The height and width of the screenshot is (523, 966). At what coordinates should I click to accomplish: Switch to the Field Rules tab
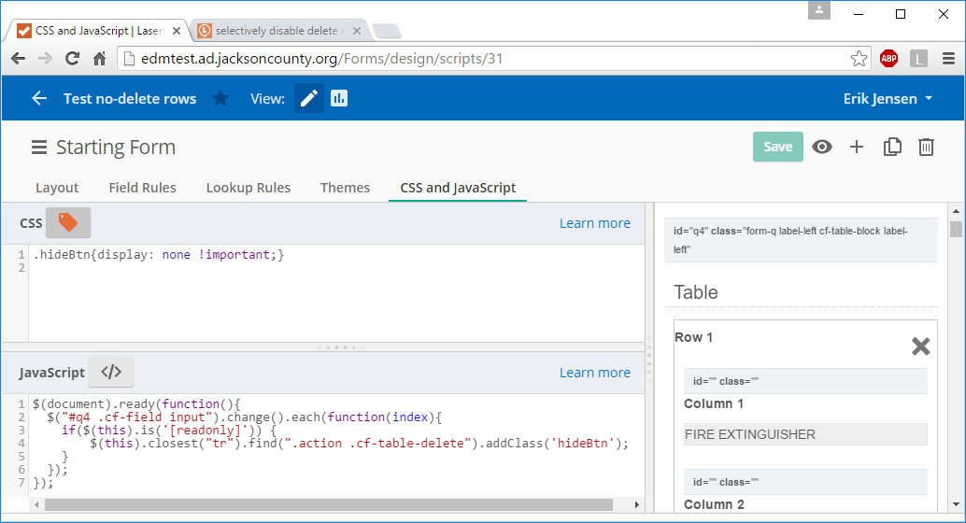pyautogui.click(x=142, y=188)
